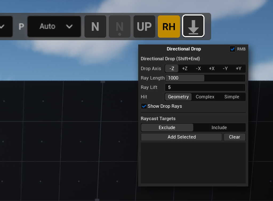
Task: Click the Ray Lift input field
Action: 205,87
